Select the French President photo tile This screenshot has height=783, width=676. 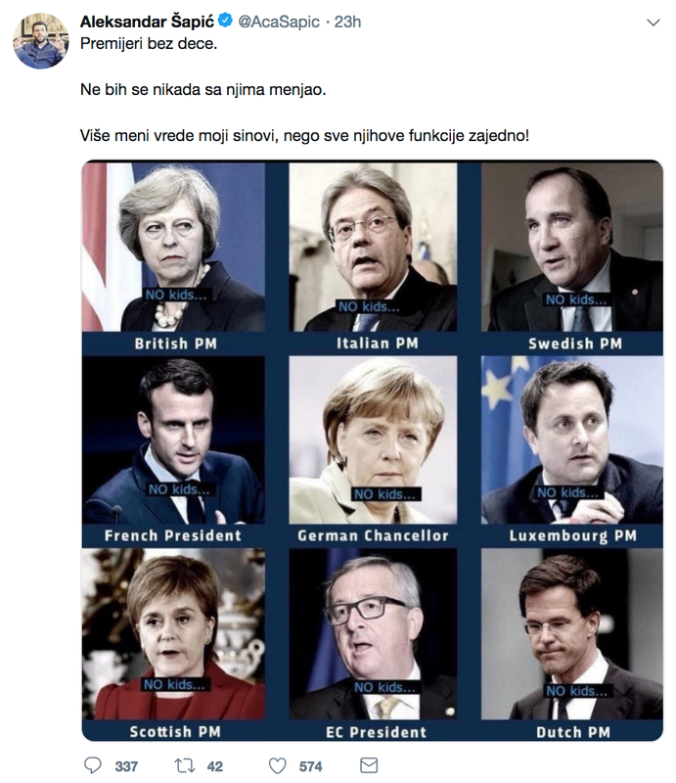tap(174, 451)
